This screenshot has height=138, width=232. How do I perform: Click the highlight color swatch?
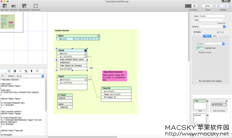pos(200,48)
